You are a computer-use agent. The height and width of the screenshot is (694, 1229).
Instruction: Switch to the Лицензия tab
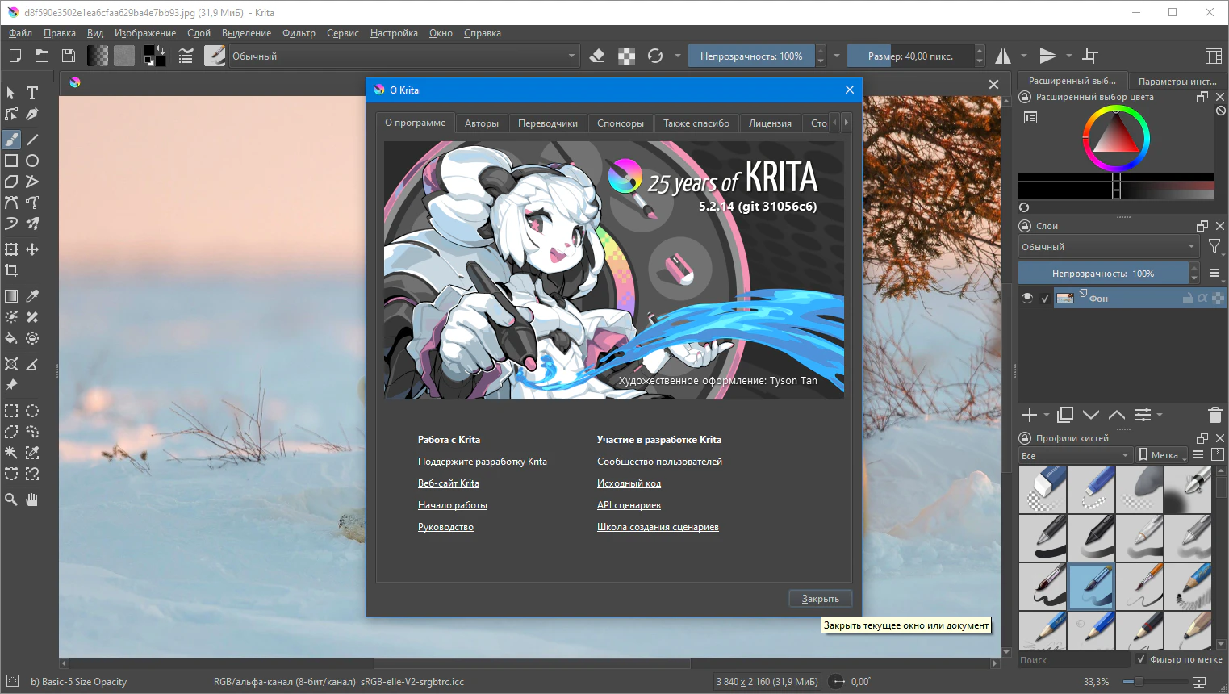(x=769, y=123)
